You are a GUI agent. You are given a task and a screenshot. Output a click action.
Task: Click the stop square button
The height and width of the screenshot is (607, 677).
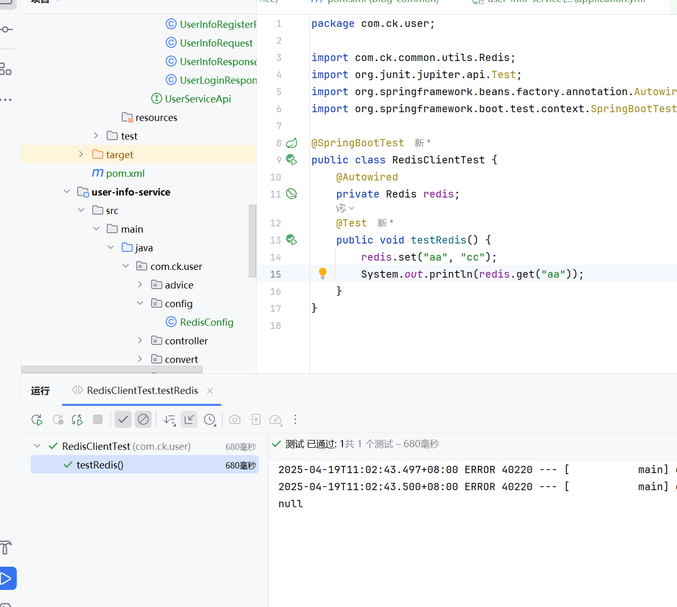(x=98, y=419)
